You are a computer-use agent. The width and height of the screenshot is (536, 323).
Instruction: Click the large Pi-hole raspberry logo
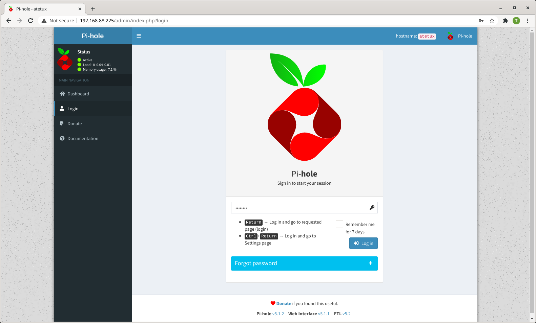(304, 107)
